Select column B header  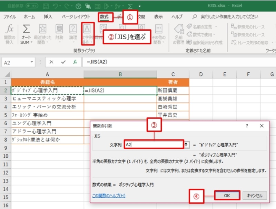tap(120, 74)
